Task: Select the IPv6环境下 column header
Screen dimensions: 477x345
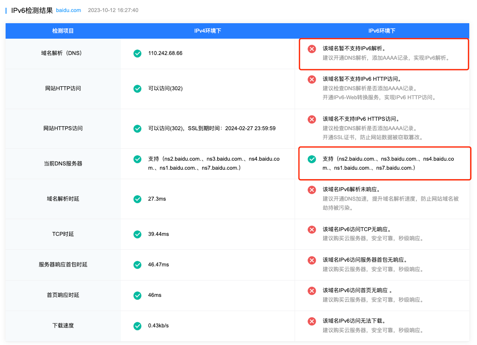Action: click(x=382, y=31)
